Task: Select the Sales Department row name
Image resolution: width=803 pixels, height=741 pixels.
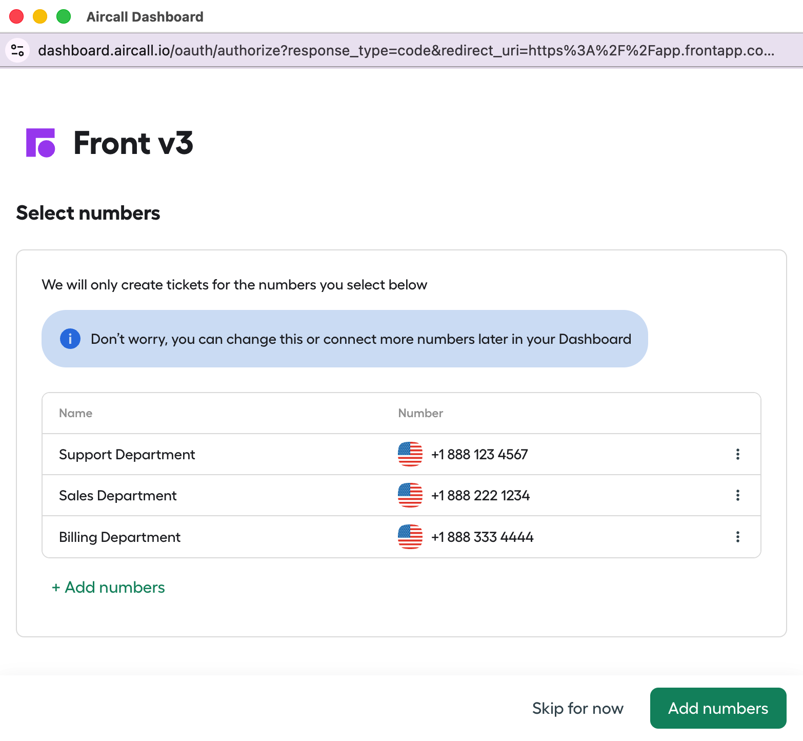Action: coord(117,496)
